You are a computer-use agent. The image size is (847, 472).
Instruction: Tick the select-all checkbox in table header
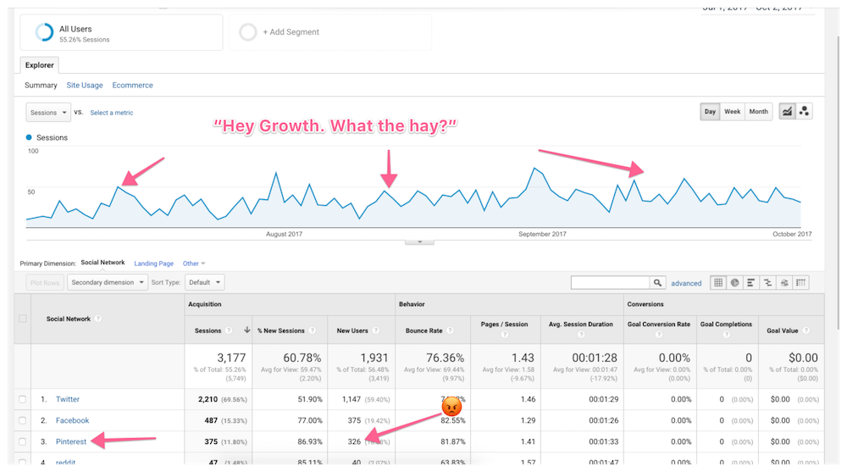23,319
